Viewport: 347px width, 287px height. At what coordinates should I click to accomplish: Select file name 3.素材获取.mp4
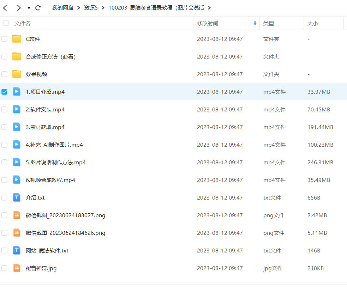(45, 127)
